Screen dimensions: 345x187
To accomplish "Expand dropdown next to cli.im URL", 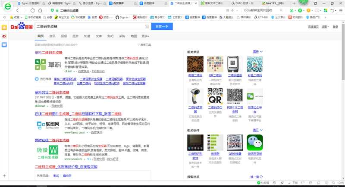I will pos(74,72).
